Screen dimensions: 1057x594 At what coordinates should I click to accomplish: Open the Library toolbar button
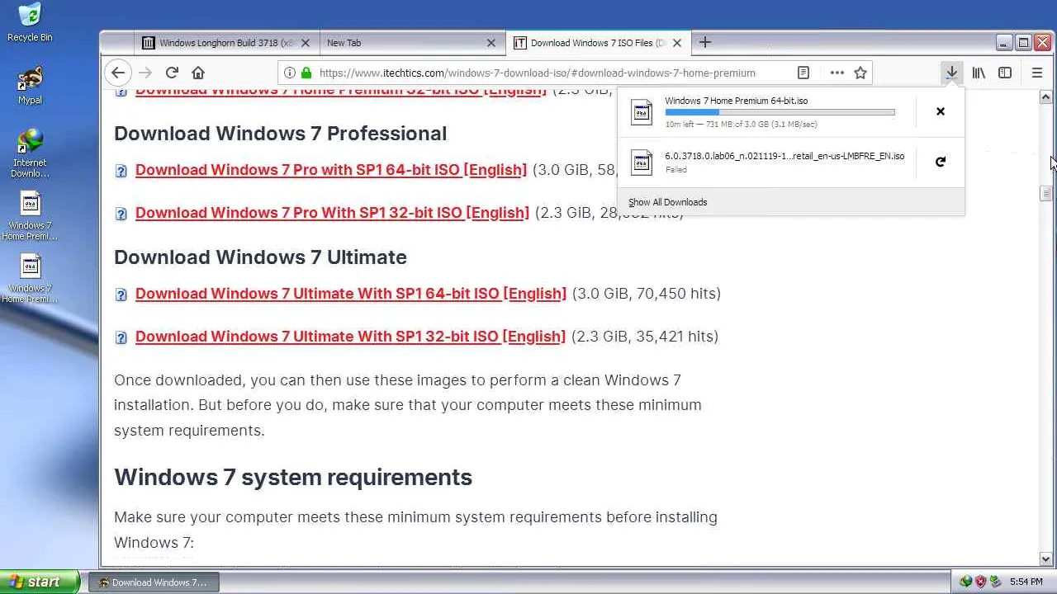[x=979, y=73]
